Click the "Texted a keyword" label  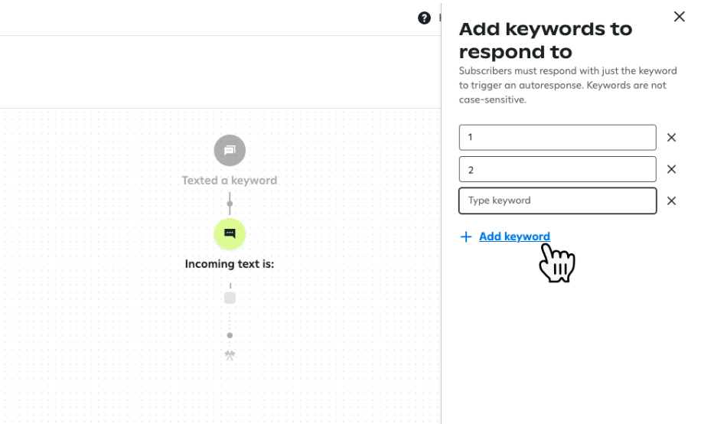(x=230, y=181)
